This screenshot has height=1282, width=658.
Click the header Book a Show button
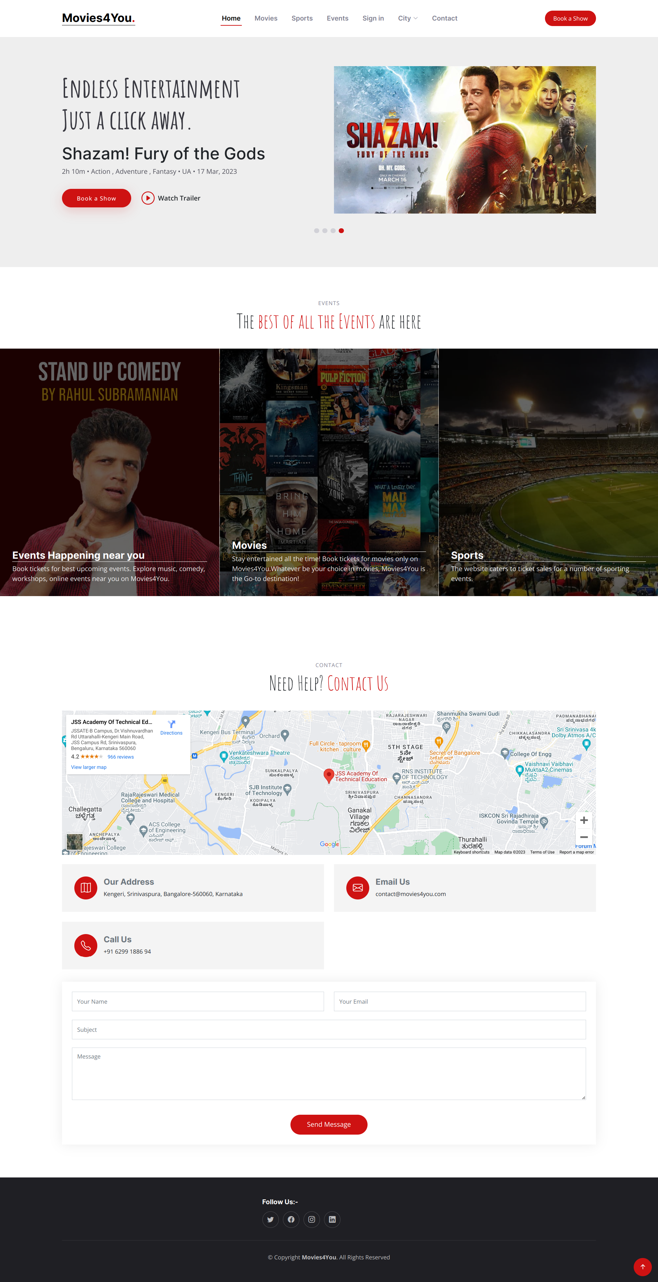point(570,19)
